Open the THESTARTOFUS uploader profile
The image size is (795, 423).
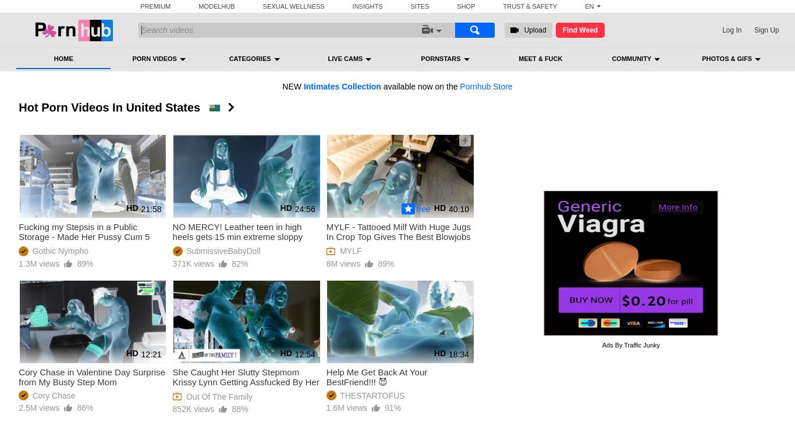click(372, 396)
